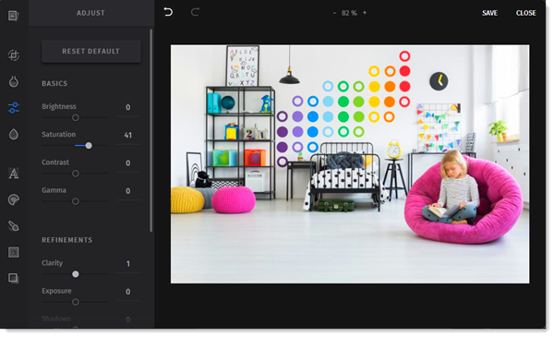This screenshot has height=337, width=554.
Task: Zoom in with the plus button
Action: click(365, 13)
